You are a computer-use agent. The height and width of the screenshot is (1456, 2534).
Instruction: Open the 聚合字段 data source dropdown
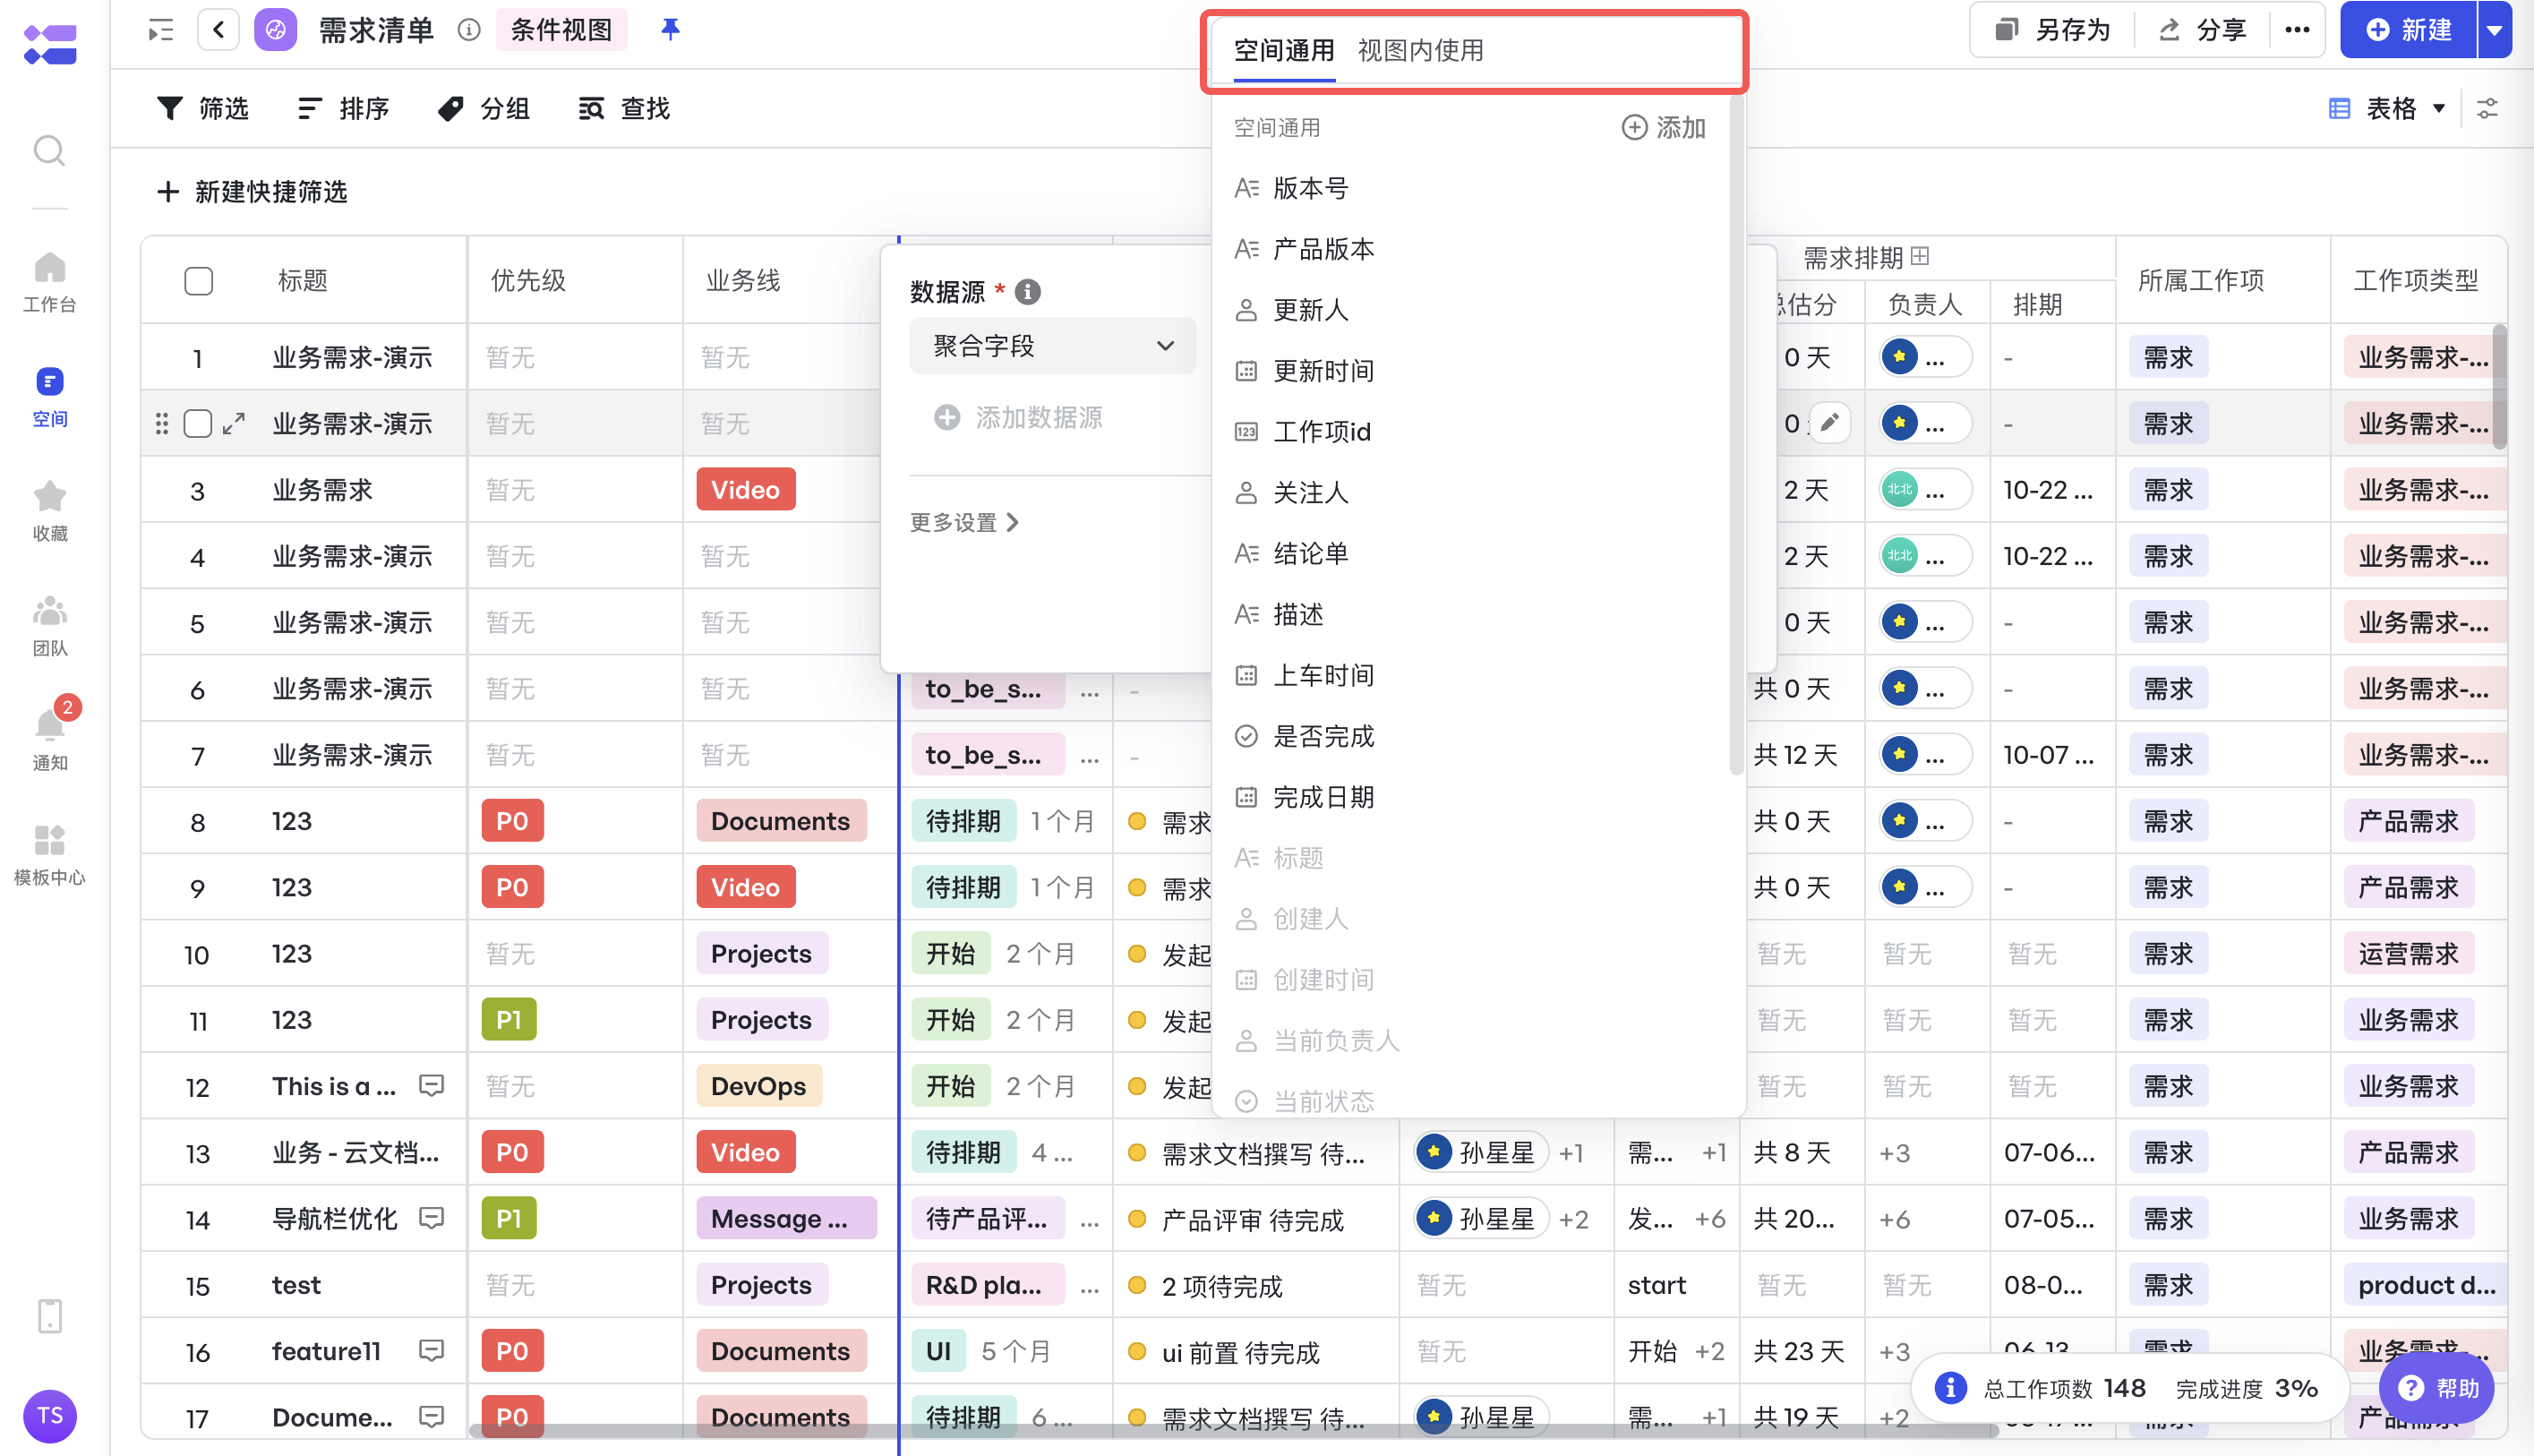pyautogui.click(x=1052, y=346)
